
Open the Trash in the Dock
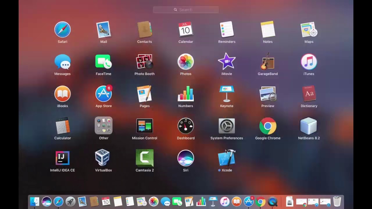point(337,201)
